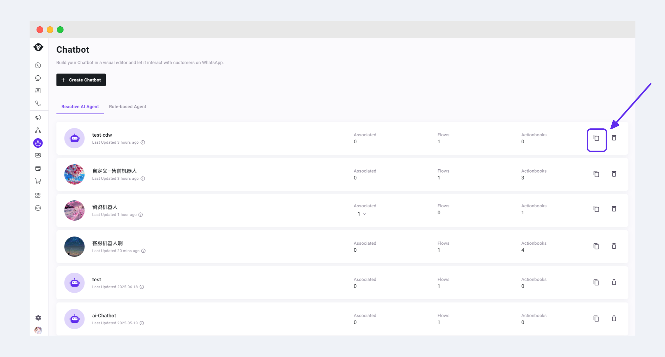The height and width of the screenshot is (357, 665).
Task: Click the Create Chatbot button
Action: tap(81, 80)
